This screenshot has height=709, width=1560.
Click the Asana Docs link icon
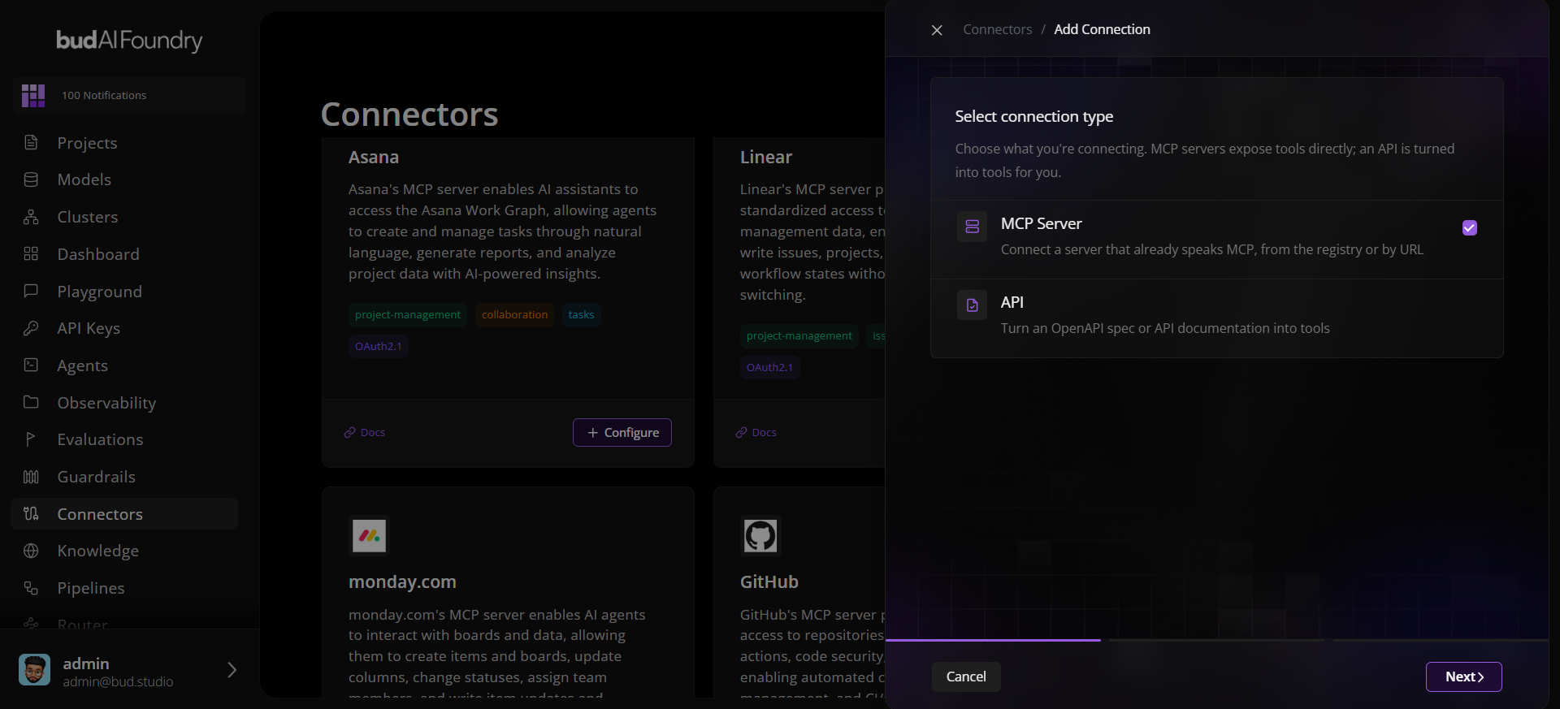350,432
